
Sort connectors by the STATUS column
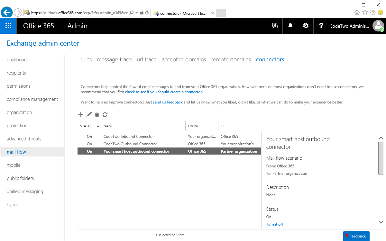(89, 126)
